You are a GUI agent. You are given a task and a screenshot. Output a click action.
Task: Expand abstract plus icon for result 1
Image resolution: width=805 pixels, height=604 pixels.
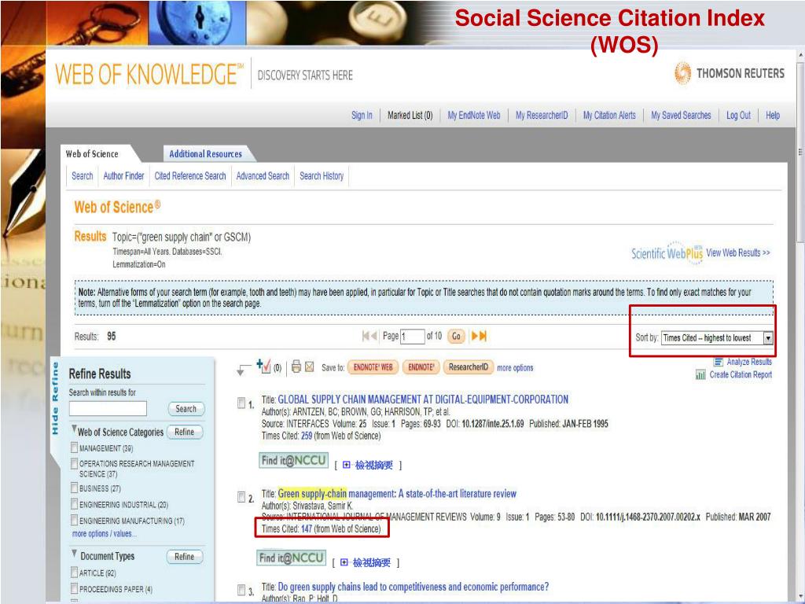coord(347,465)
